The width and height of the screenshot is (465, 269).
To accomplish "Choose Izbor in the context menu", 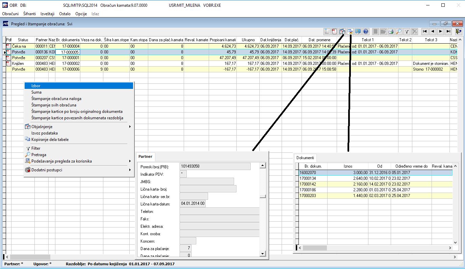I will coord(79,86).
